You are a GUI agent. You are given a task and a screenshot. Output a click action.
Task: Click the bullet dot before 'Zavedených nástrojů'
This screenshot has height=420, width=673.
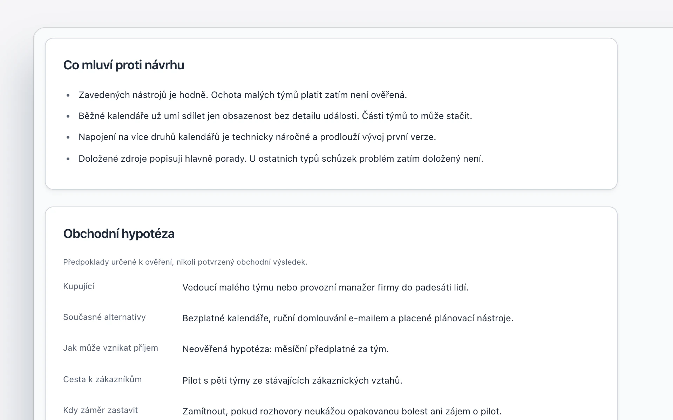68,95
